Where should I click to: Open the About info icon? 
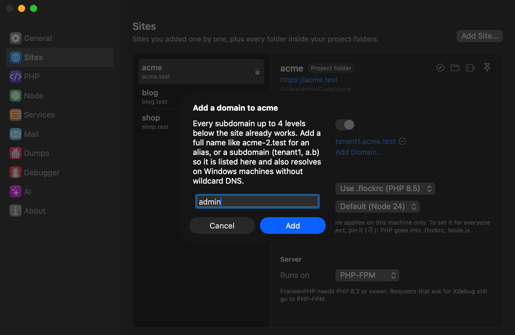(16, 211)
